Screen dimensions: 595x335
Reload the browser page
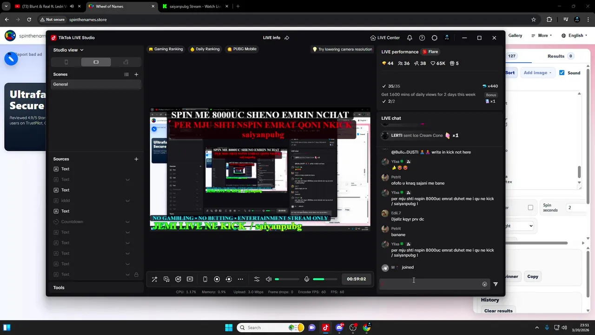point(29,20)
